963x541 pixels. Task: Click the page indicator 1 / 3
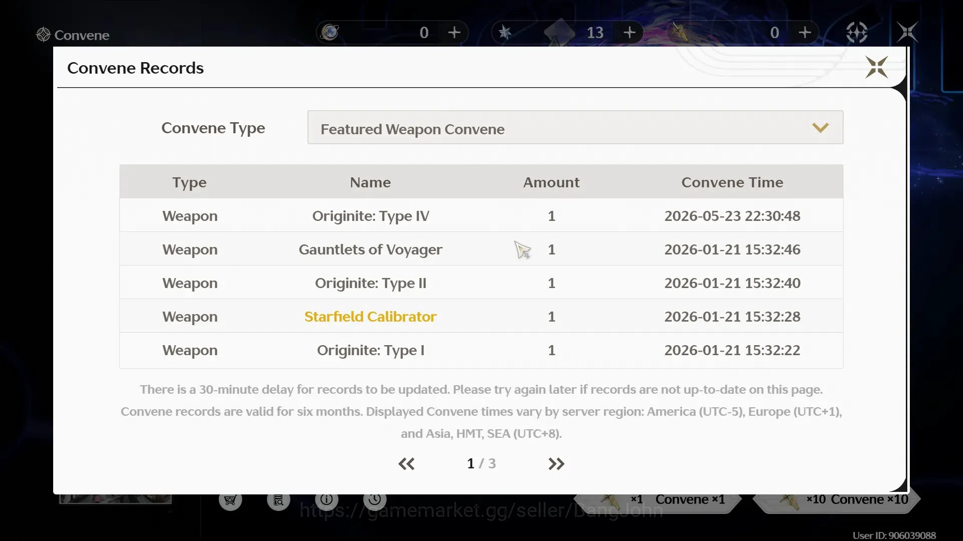pyautogui.click(x=481, y=463)
